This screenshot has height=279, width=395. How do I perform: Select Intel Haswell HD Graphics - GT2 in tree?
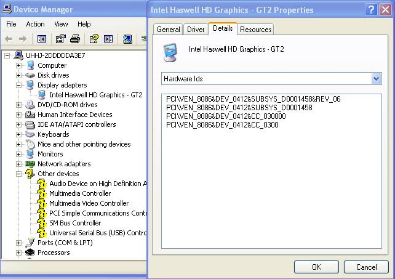point(96,95)
